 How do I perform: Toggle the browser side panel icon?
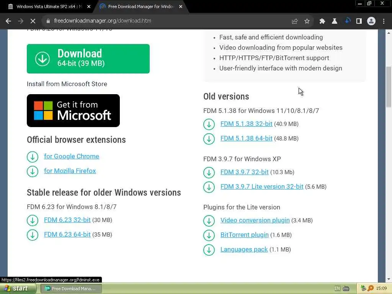pyautogui.click(x=359, y=21)
